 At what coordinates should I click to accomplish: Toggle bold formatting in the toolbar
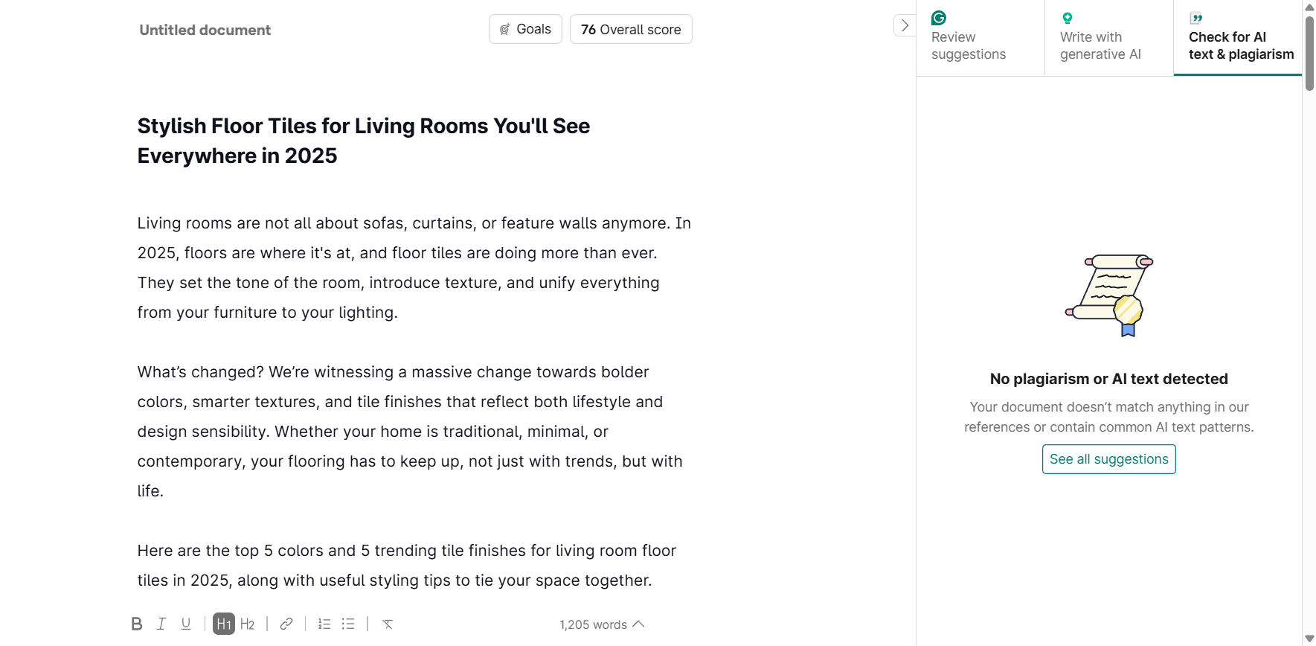click(x=137, y=624)
